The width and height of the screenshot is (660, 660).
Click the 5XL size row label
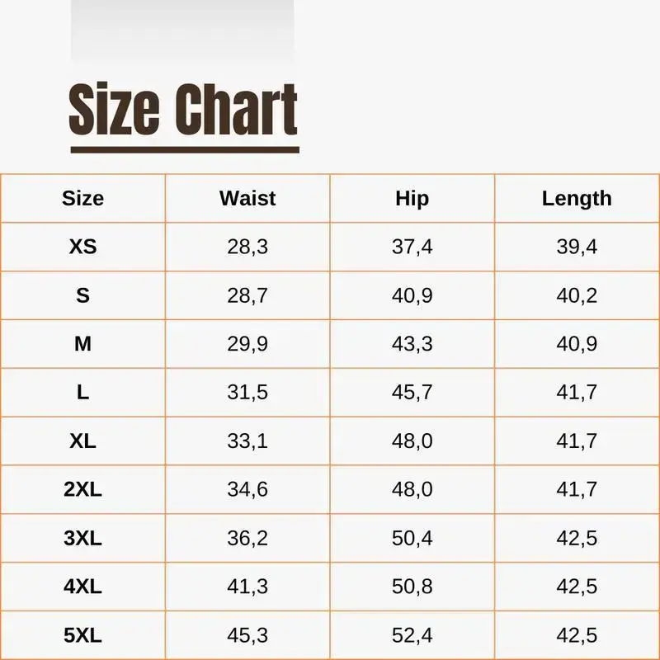82,636
